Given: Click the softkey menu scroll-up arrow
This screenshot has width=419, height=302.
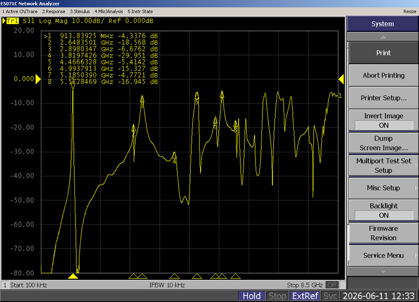Looking at the screenshot, I should pyautogui.click(x=383, y=37).
